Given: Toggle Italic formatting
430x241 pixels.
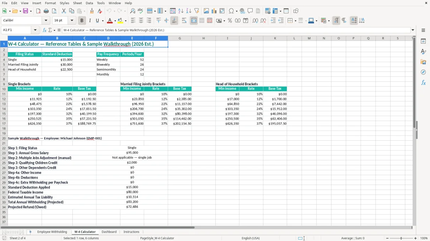Looking at the screenshot, I should pos(90,21).
